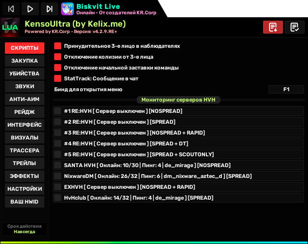Toggle Принудительное 3-е лицо в наблюдателях
The image size is (308, 244).
58,46
